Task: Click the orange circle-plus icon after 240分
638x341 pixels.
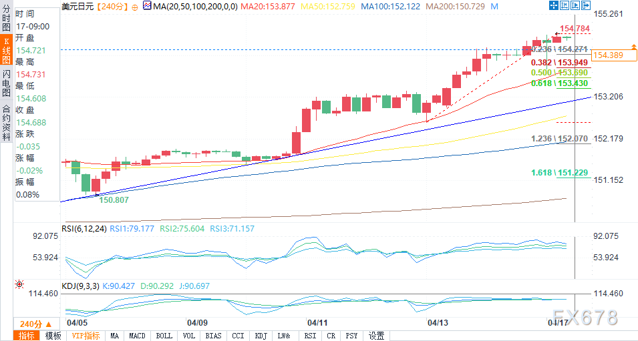Action: tap(135, 7)
